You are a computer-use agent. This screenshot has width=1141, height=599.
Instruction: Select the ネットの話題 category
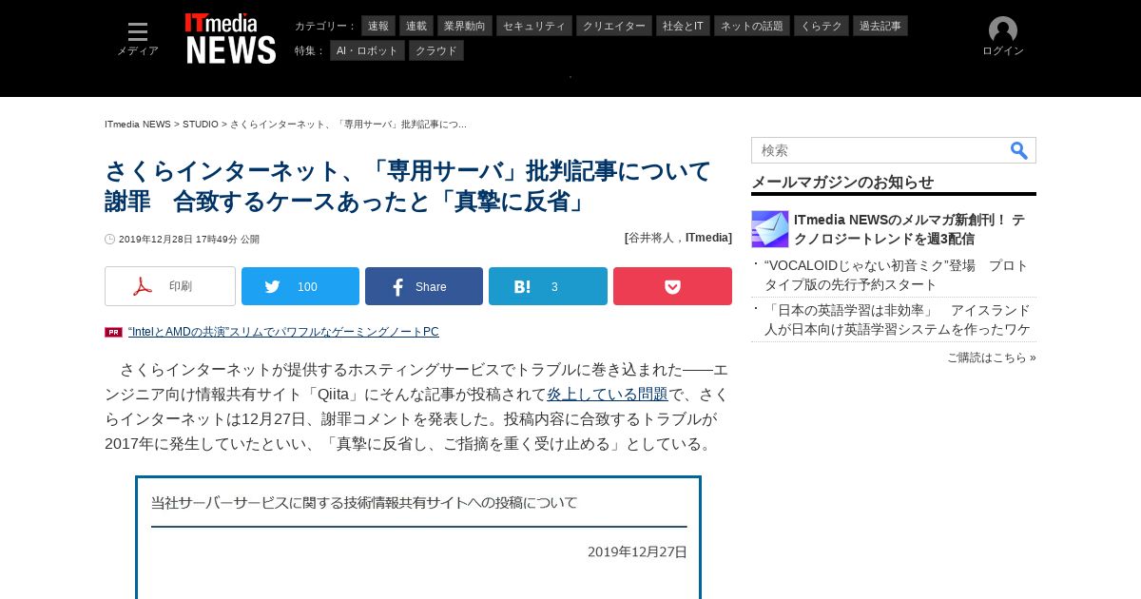752,26
